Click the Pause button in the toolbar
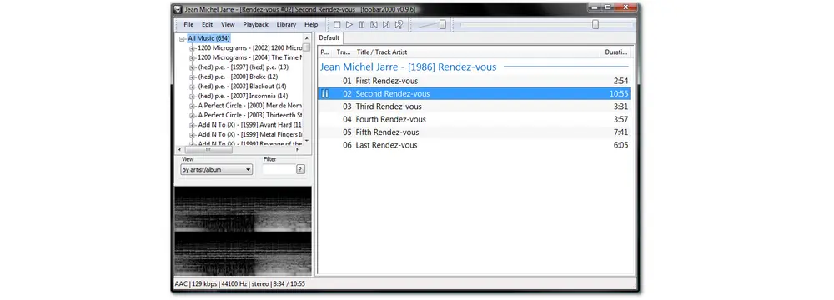Image resolution: width=834 pixels, height=300 pixels. coord(362,24)
